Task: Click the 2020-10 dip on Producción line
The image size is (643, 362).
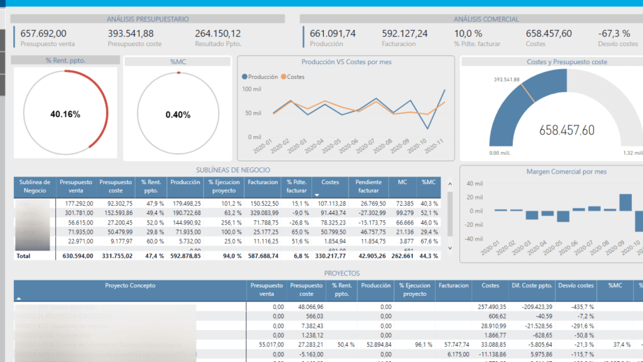Action: point(428,128)
